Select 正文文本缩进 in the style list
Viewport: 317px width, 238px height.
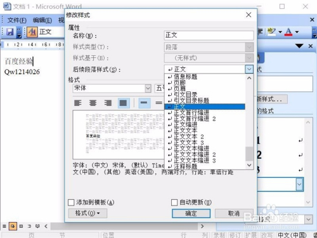205,149
